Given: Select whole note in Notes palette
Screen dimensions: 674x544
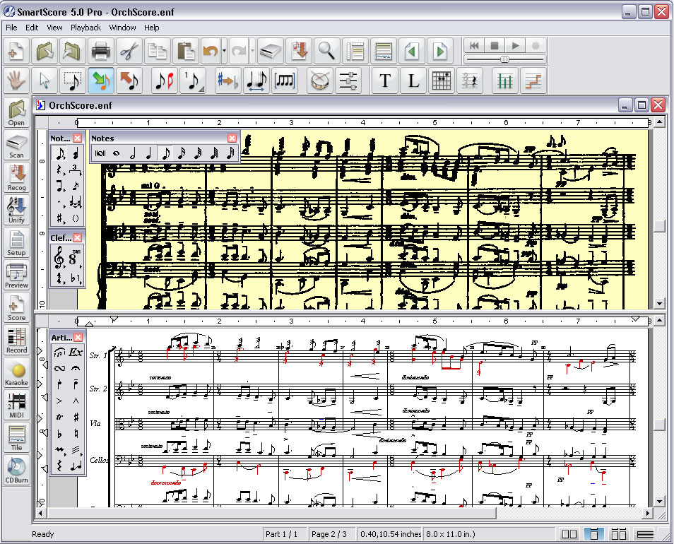Looking at the screenshot, I should [x=116, y=153].
